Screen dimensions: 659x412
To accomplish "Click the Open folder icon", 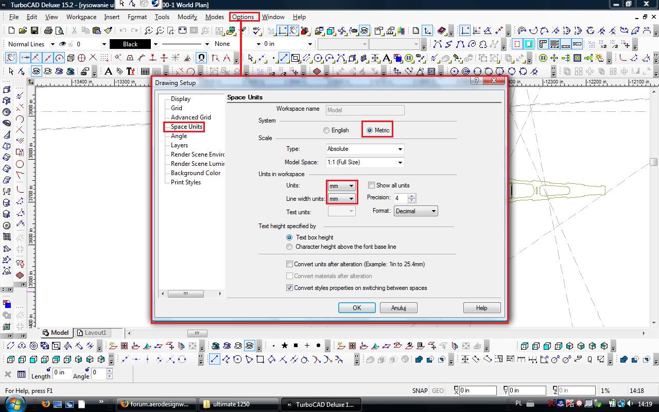I will pos(22,31).
